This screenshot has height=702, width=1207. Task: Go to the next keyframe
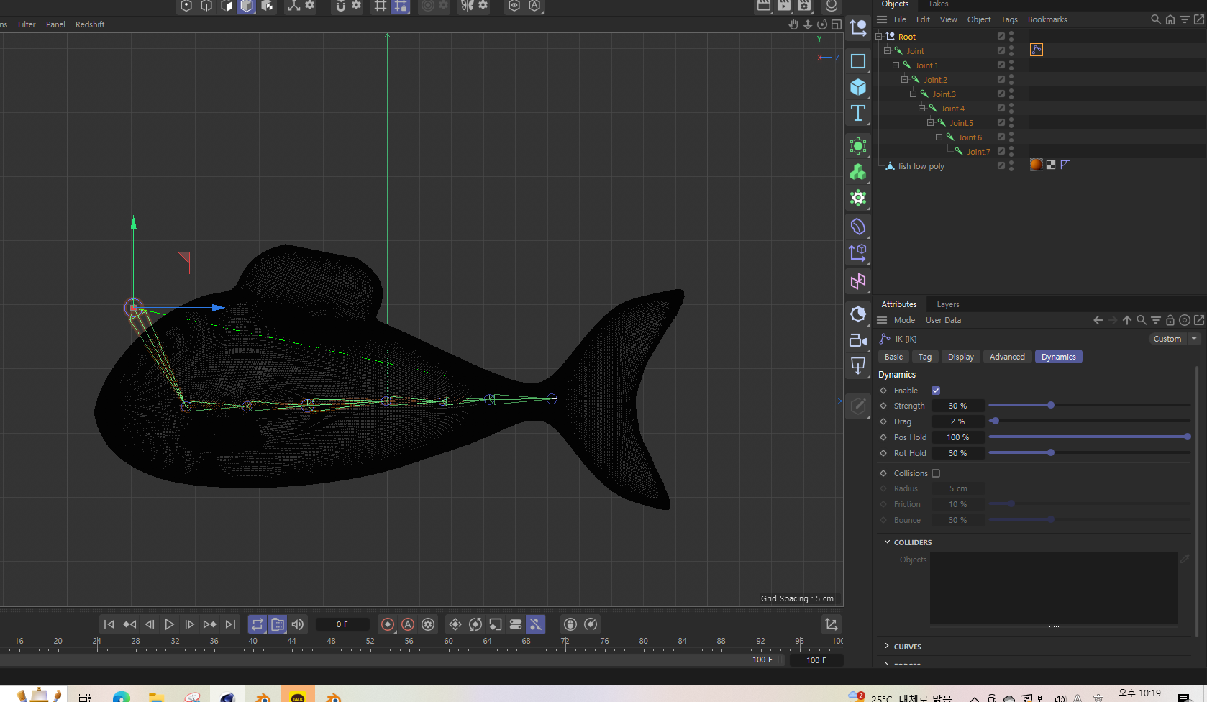pos(210,624)
